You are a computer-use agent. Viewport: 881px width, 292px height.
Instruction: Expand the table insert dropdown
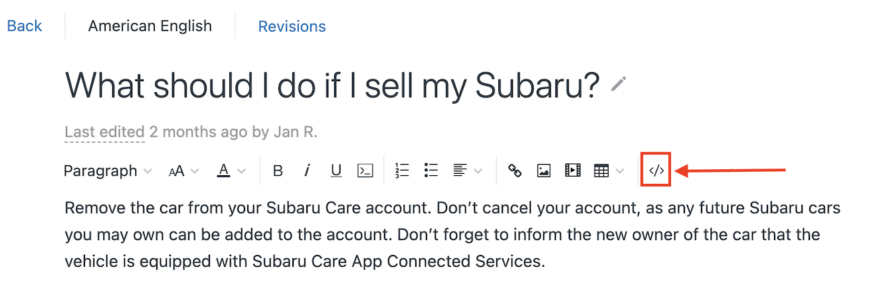[609, 171]
